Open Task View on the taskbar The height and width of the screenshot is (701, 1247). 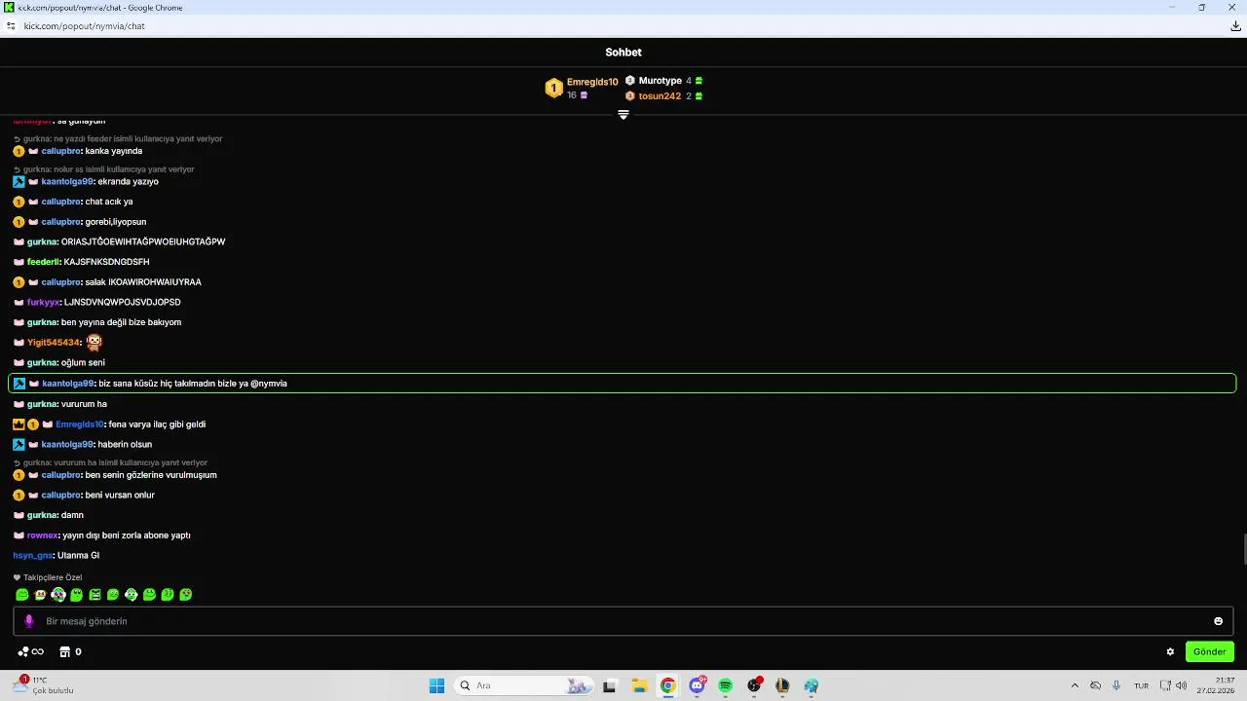pyautogui.click(x=610, y=685)
